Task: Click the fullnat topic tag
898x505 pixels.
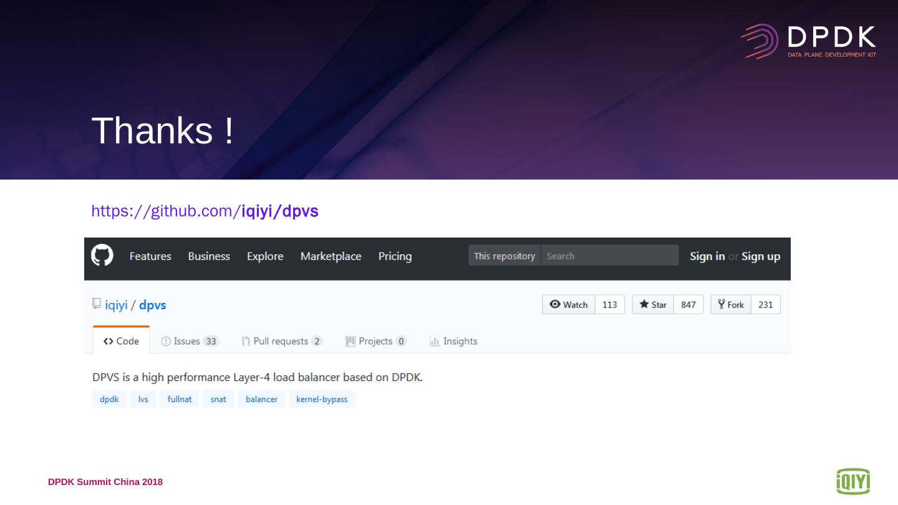Action: coord(179,399)
